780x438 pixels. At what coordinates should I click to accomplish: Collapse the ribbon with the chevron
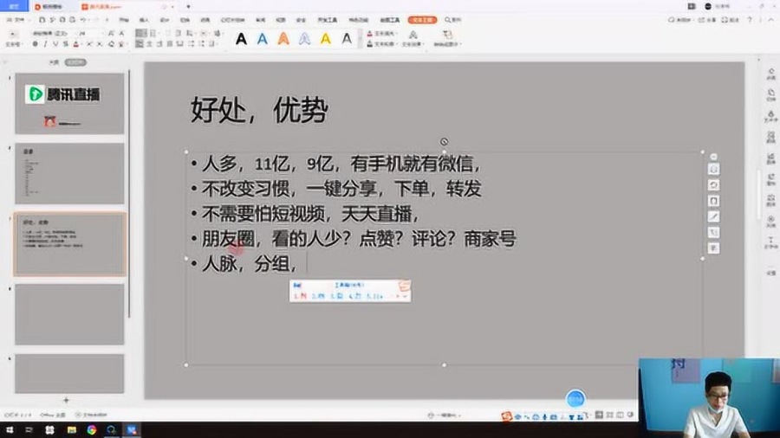pyautogui.click(x=771, y=20)
